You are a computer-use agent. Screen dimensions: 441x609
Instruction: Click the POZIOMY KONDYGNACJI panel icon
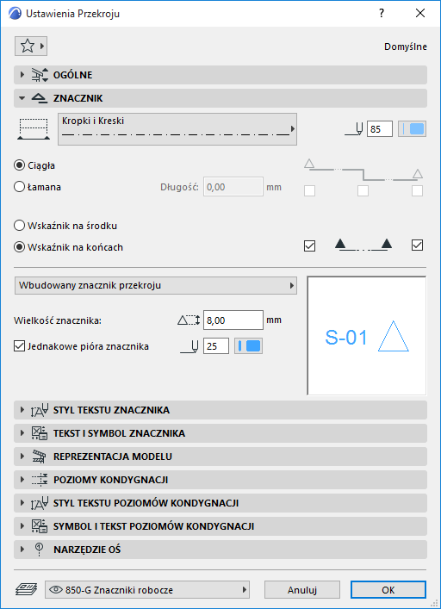point(40,480)
